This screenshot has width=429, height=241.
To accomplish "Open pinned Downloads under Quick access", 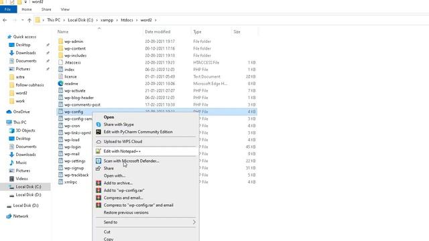I will pos(25,53).
